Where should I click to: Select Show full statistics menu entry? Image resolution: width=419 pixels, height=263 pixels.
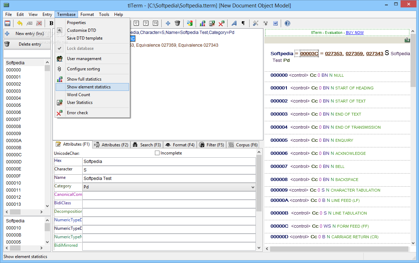click(x=92, y=79)
